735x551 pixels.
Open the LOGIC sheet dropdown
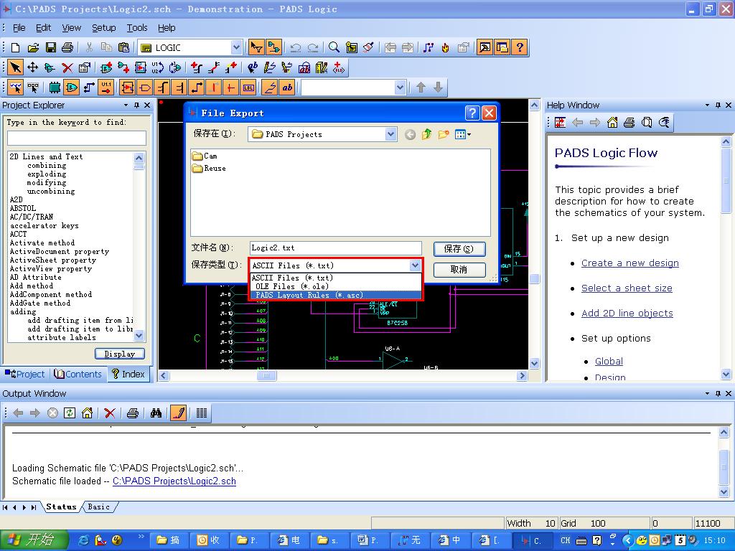point(236,47)
